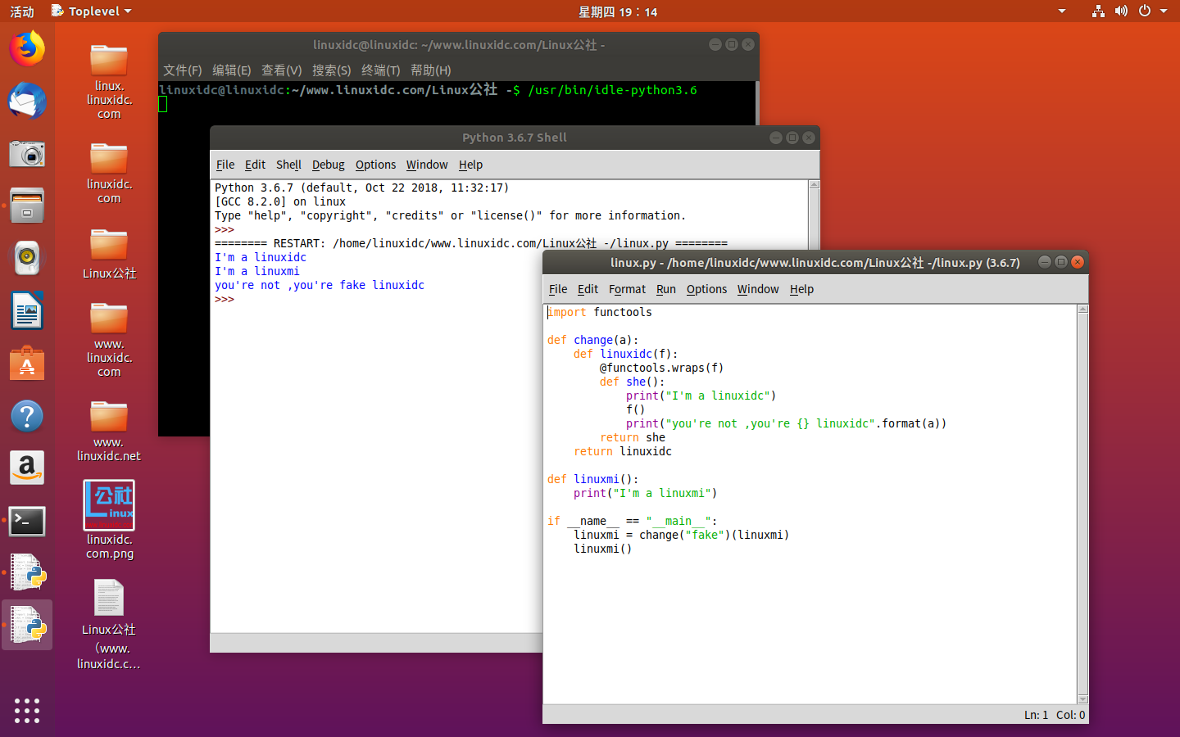Open the Help question mark icon
The width and height of the screenshot is (1180, 737).
click(27, 416)
